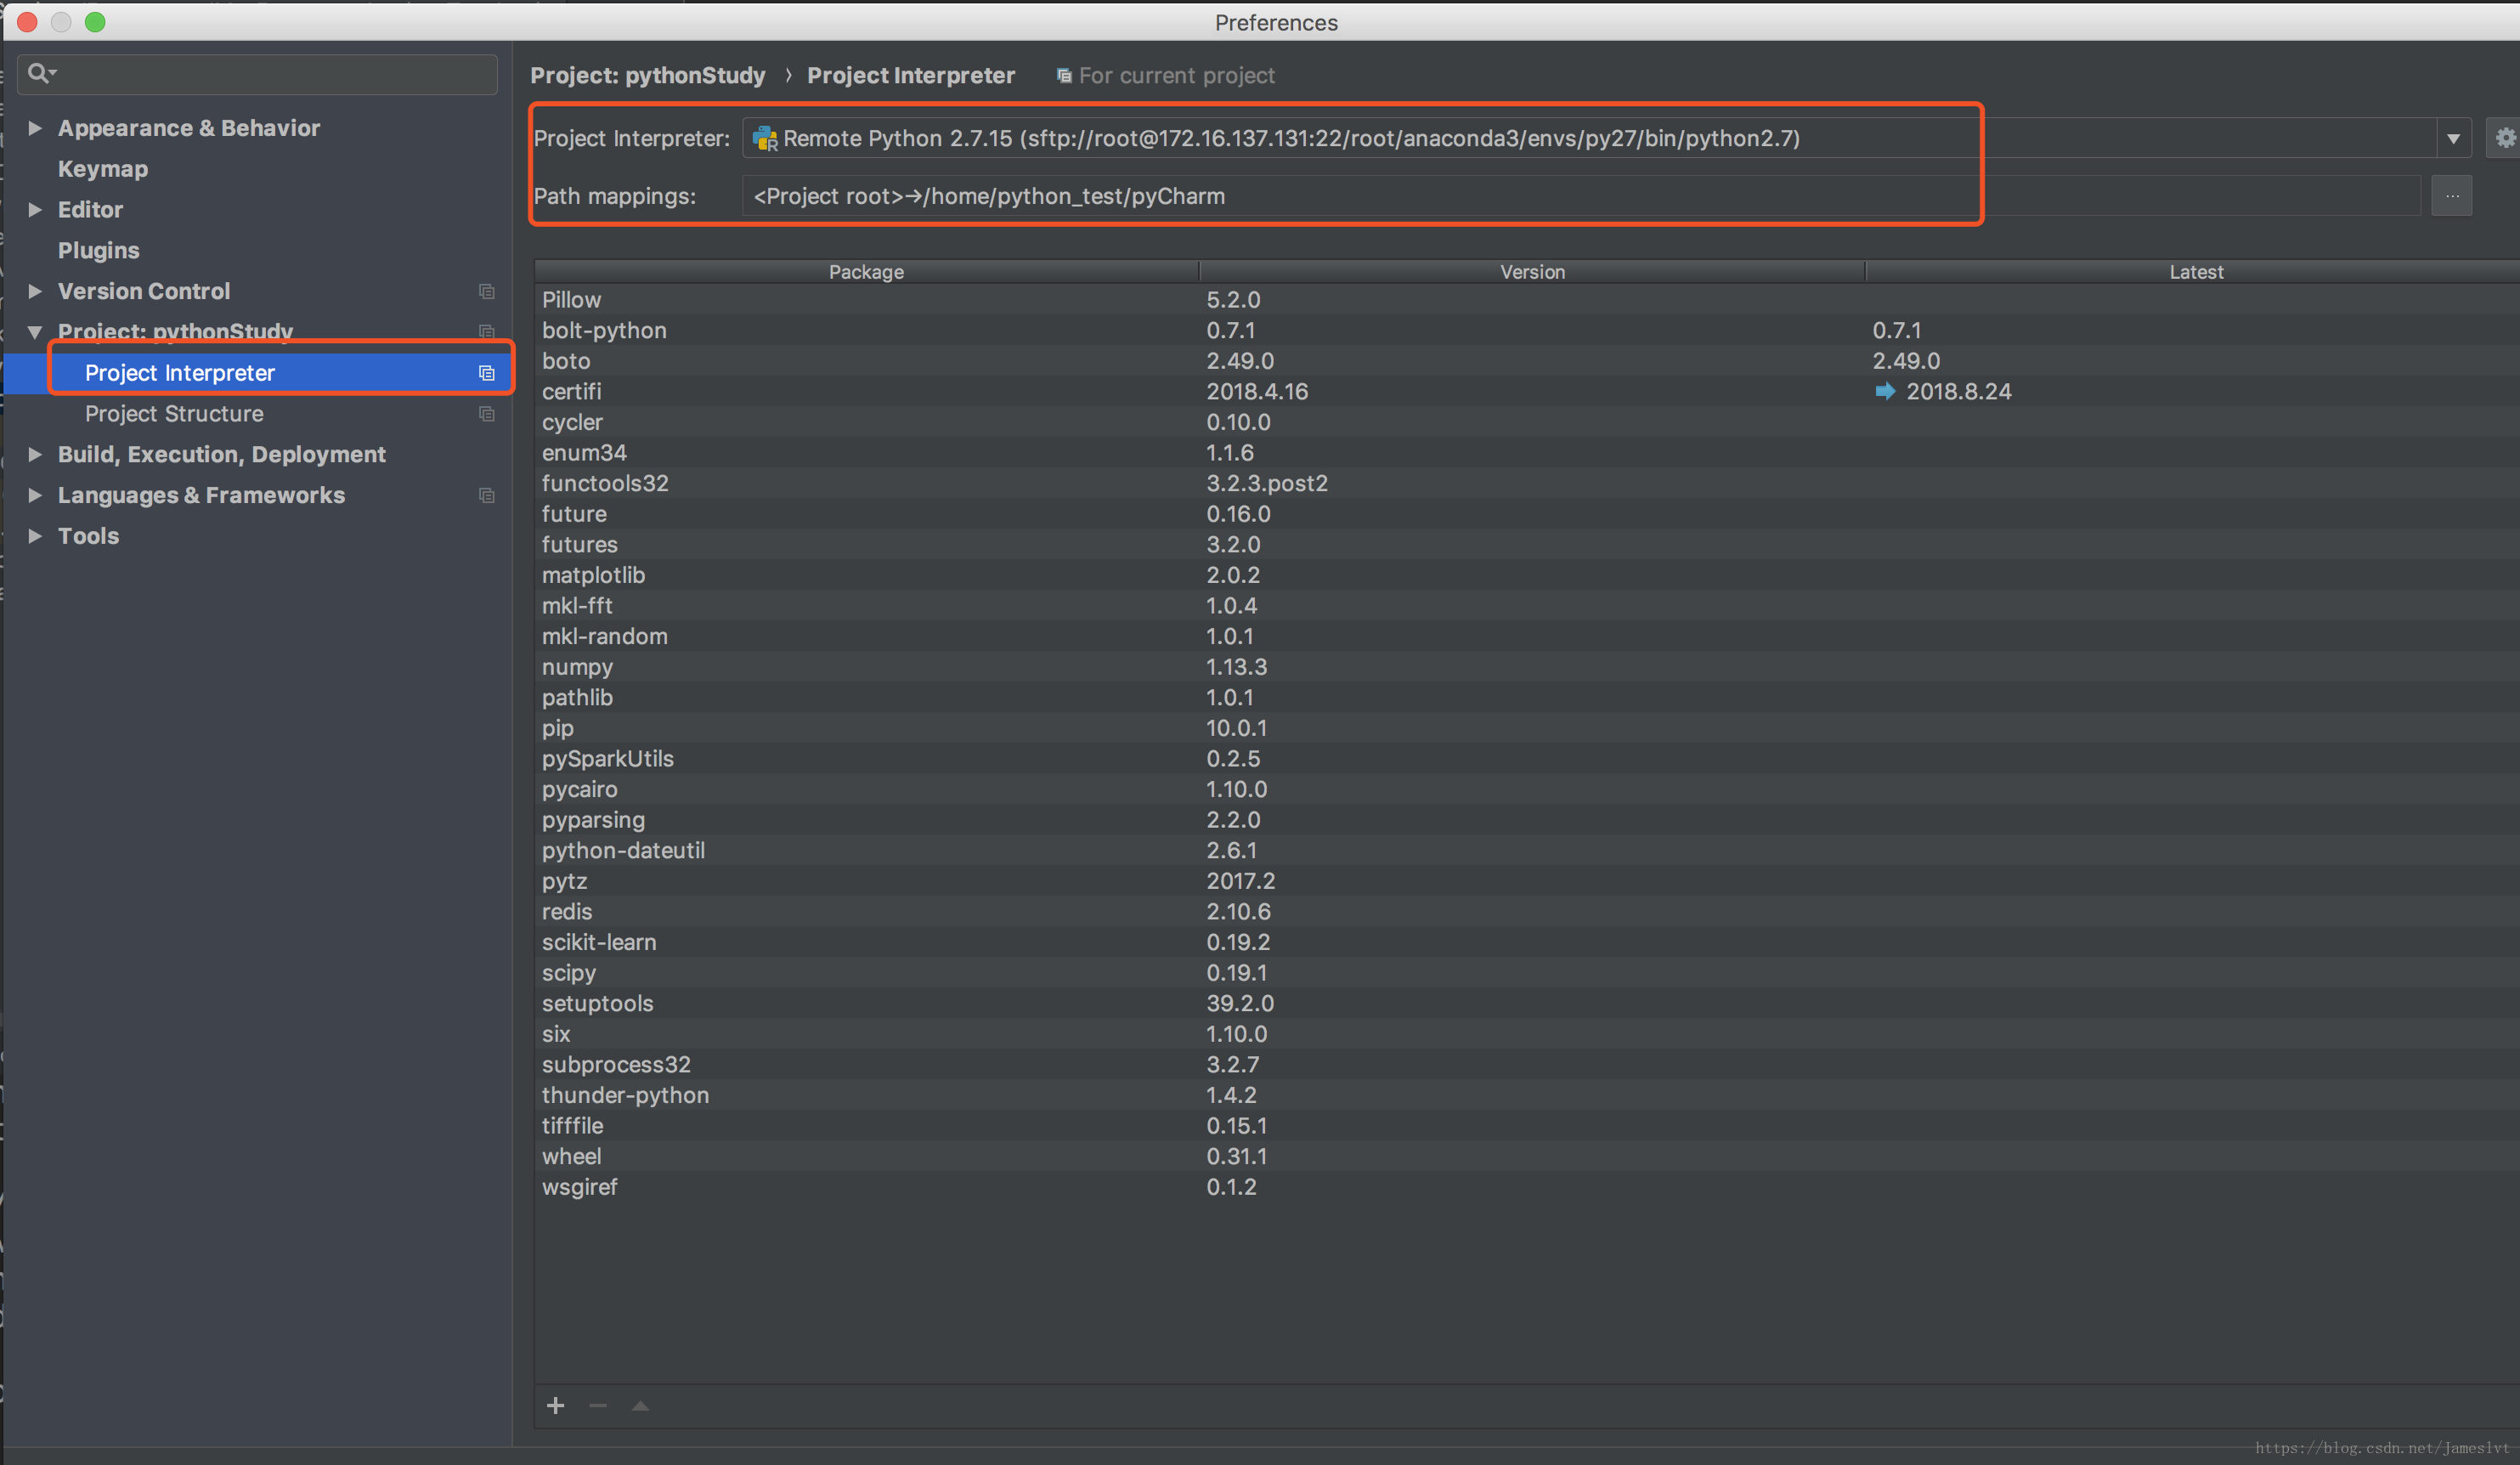Select the scikit-learn package row
2520x1465 pixels.
pos(1527,942)
